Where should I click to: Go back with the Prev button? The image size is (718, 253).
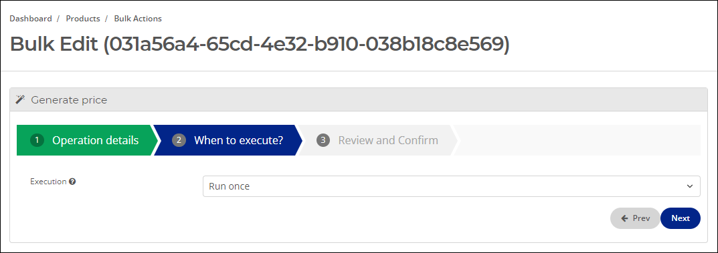tap(636, 218)
